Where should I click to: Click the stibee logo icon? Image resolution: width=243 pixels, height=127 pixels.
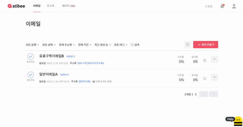coord(10,6)
